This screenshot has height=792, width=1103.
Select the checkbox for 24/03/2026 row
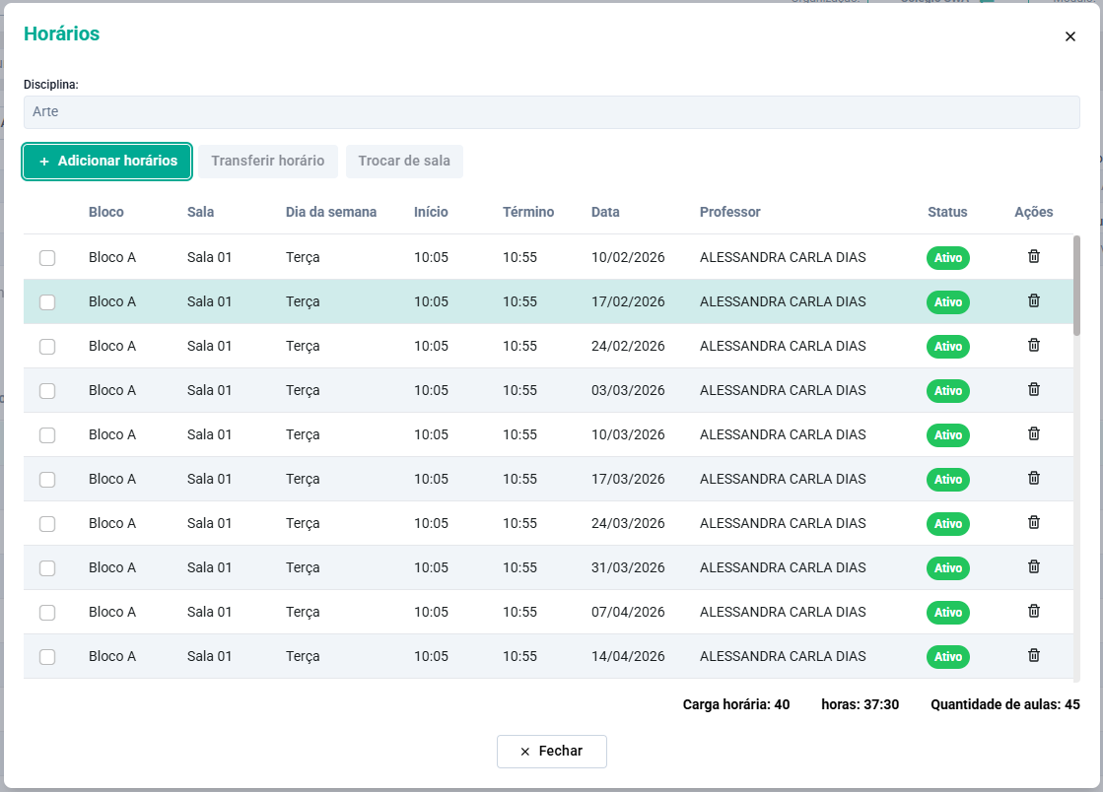tap(47, 523)
